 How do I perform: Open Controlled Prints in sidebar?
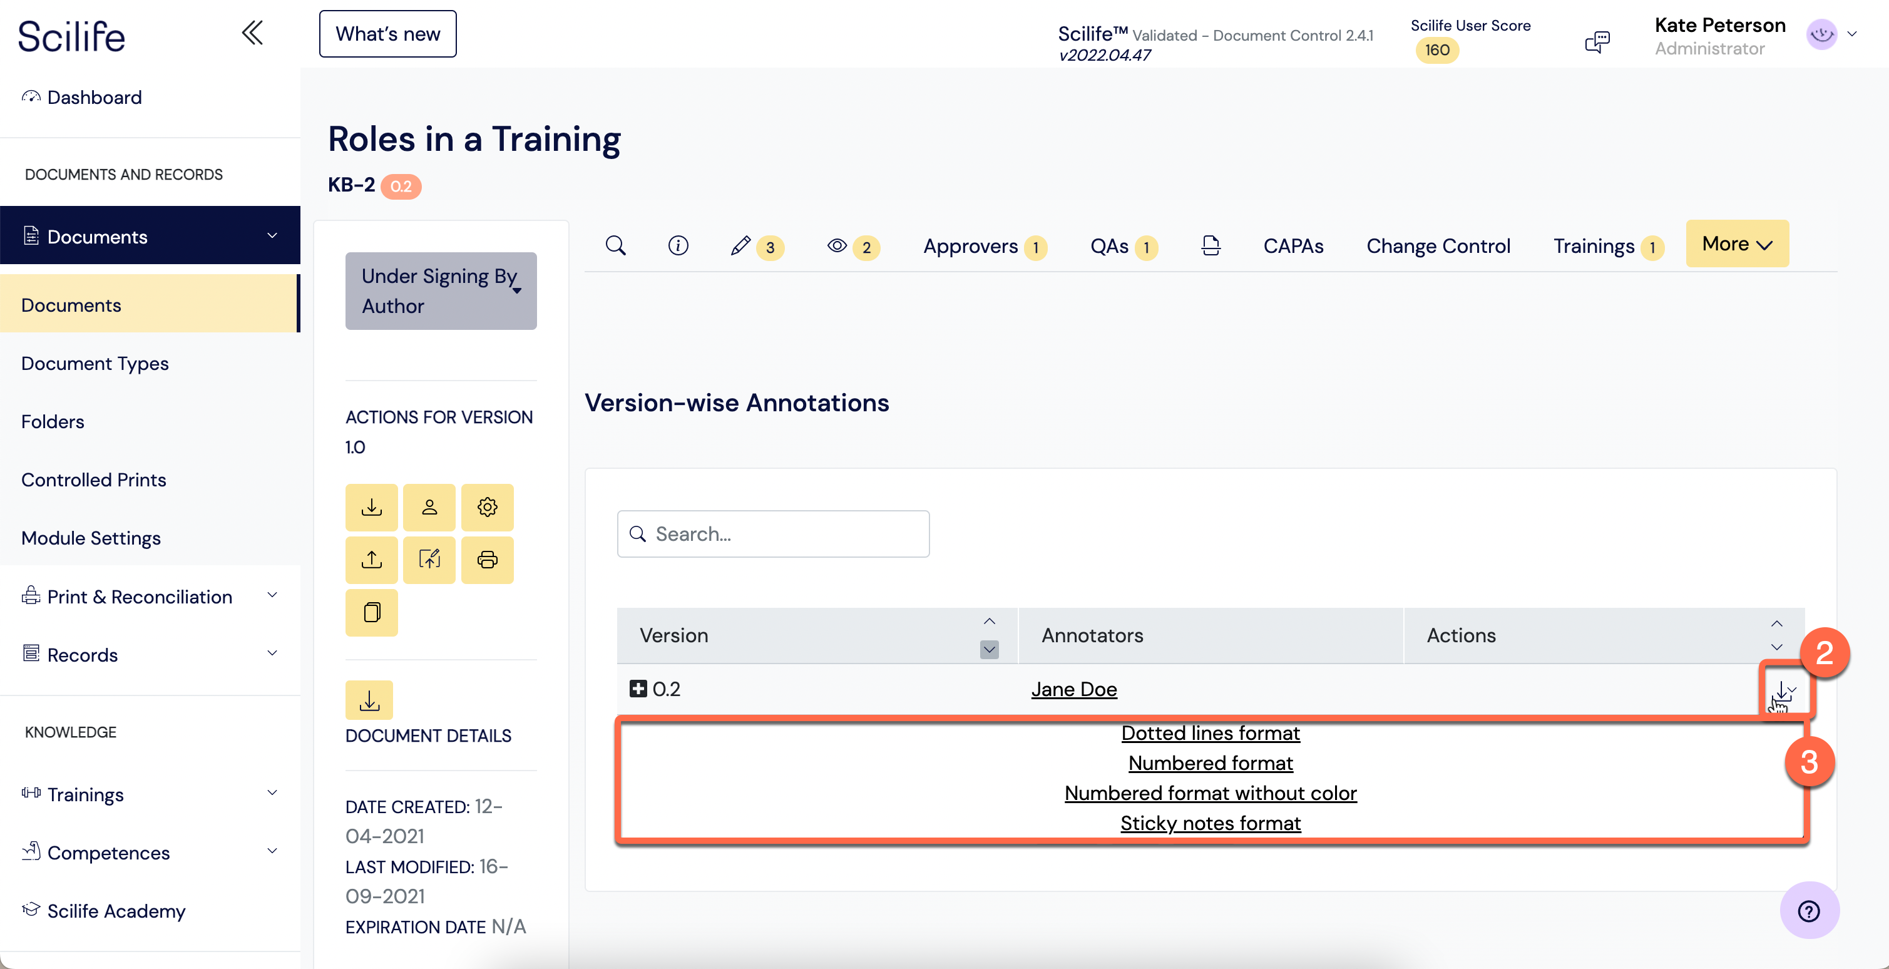pyautogui.click(x=94, y=479)
